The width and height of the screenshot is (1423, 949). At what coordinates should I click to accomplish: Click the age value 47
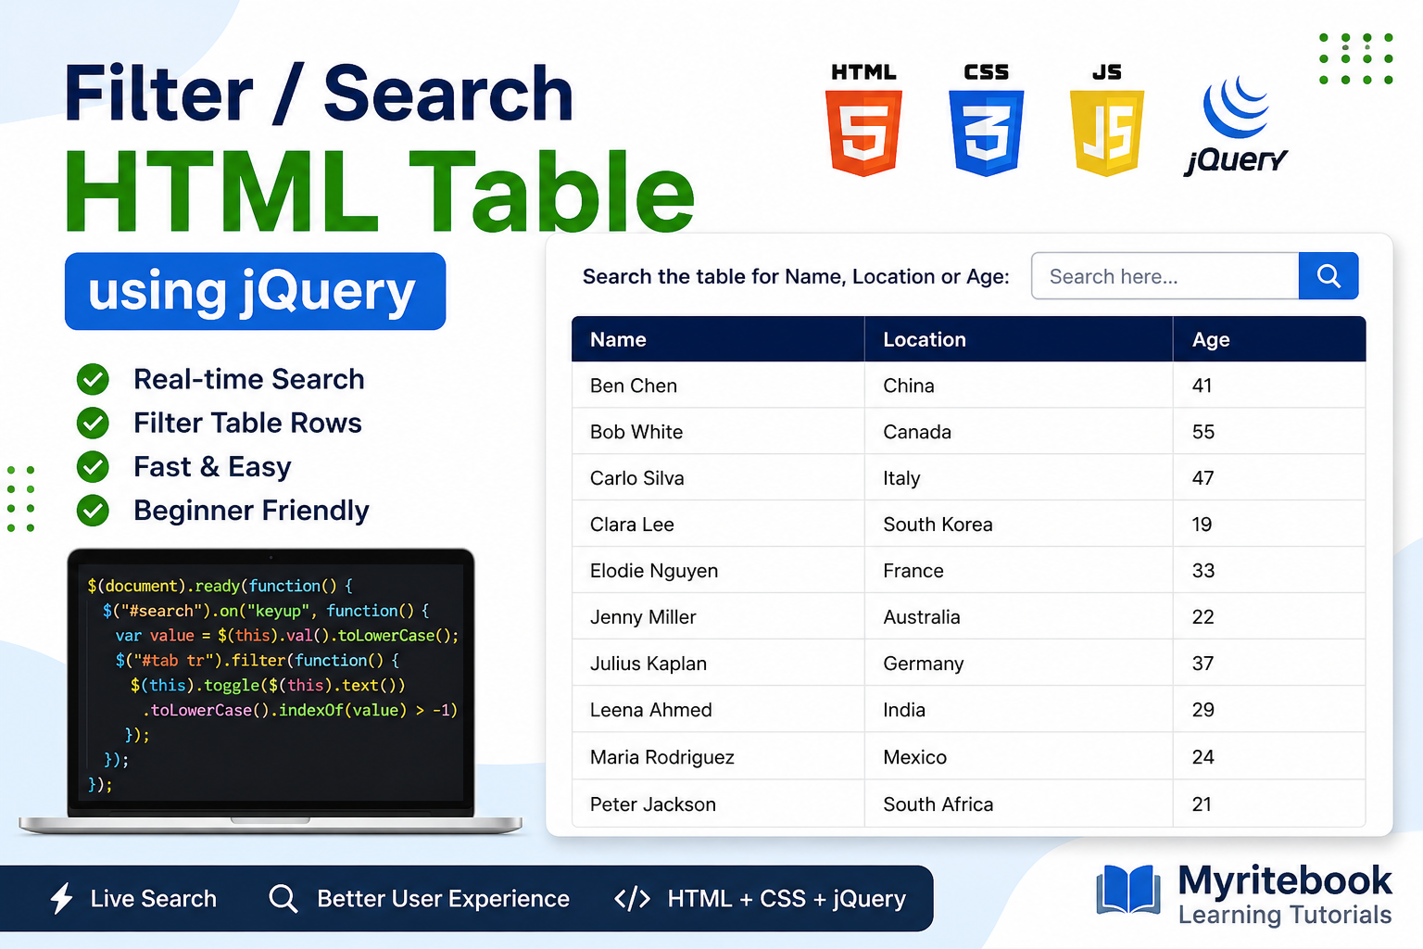[1203, 478]
